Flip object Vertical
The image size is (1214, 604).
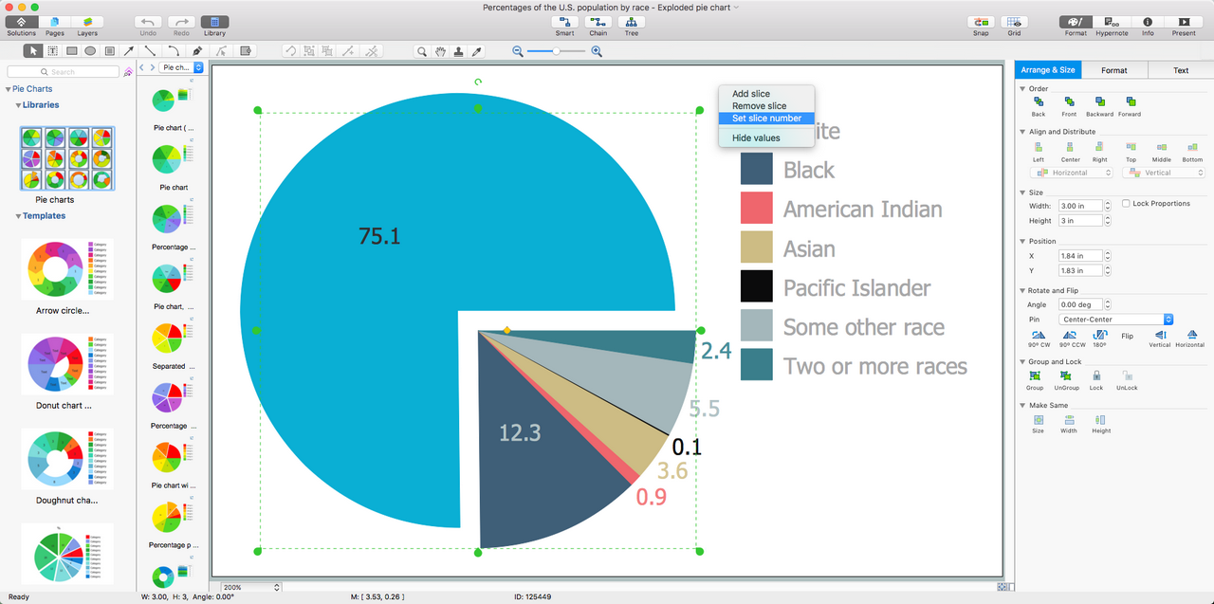tap(1160, 339)
